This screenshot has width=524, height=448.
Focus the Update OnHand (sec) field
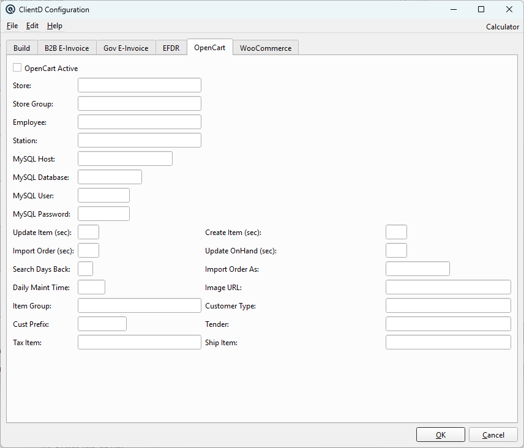click(396, 250)
